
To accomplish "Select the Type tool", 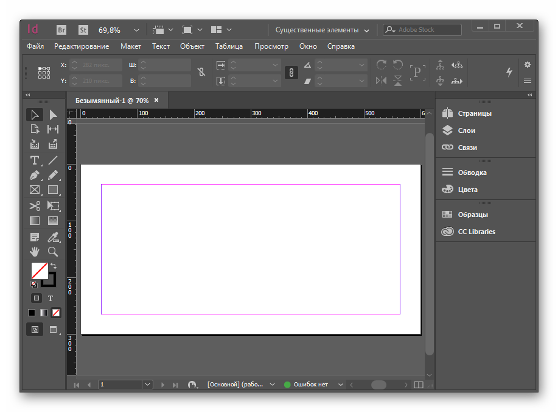I will tap(35, 160).
